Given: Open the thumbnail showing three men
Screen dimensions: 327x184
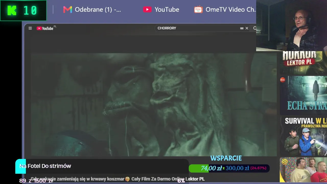Looking at the screenshot, I should 303,170.
